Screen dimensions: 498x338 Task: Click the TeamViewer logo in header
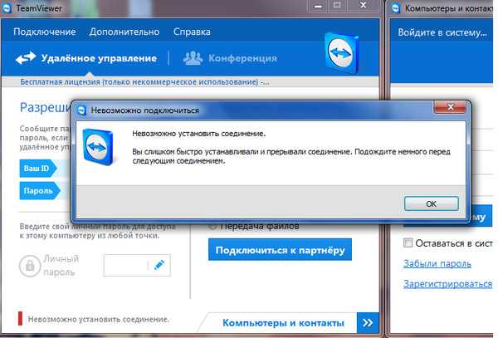(x=341, y=53)
